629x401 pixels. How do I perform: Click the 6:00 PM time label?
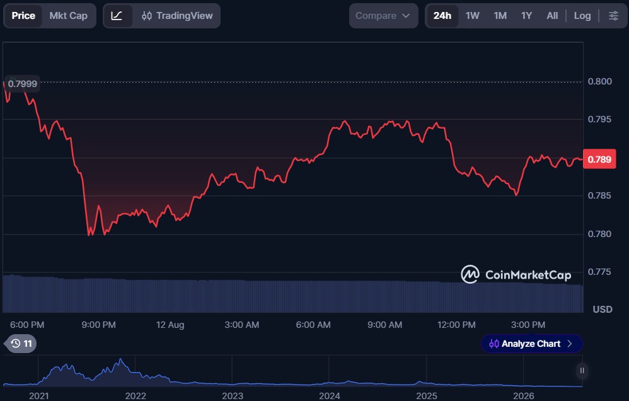point(27,325)
